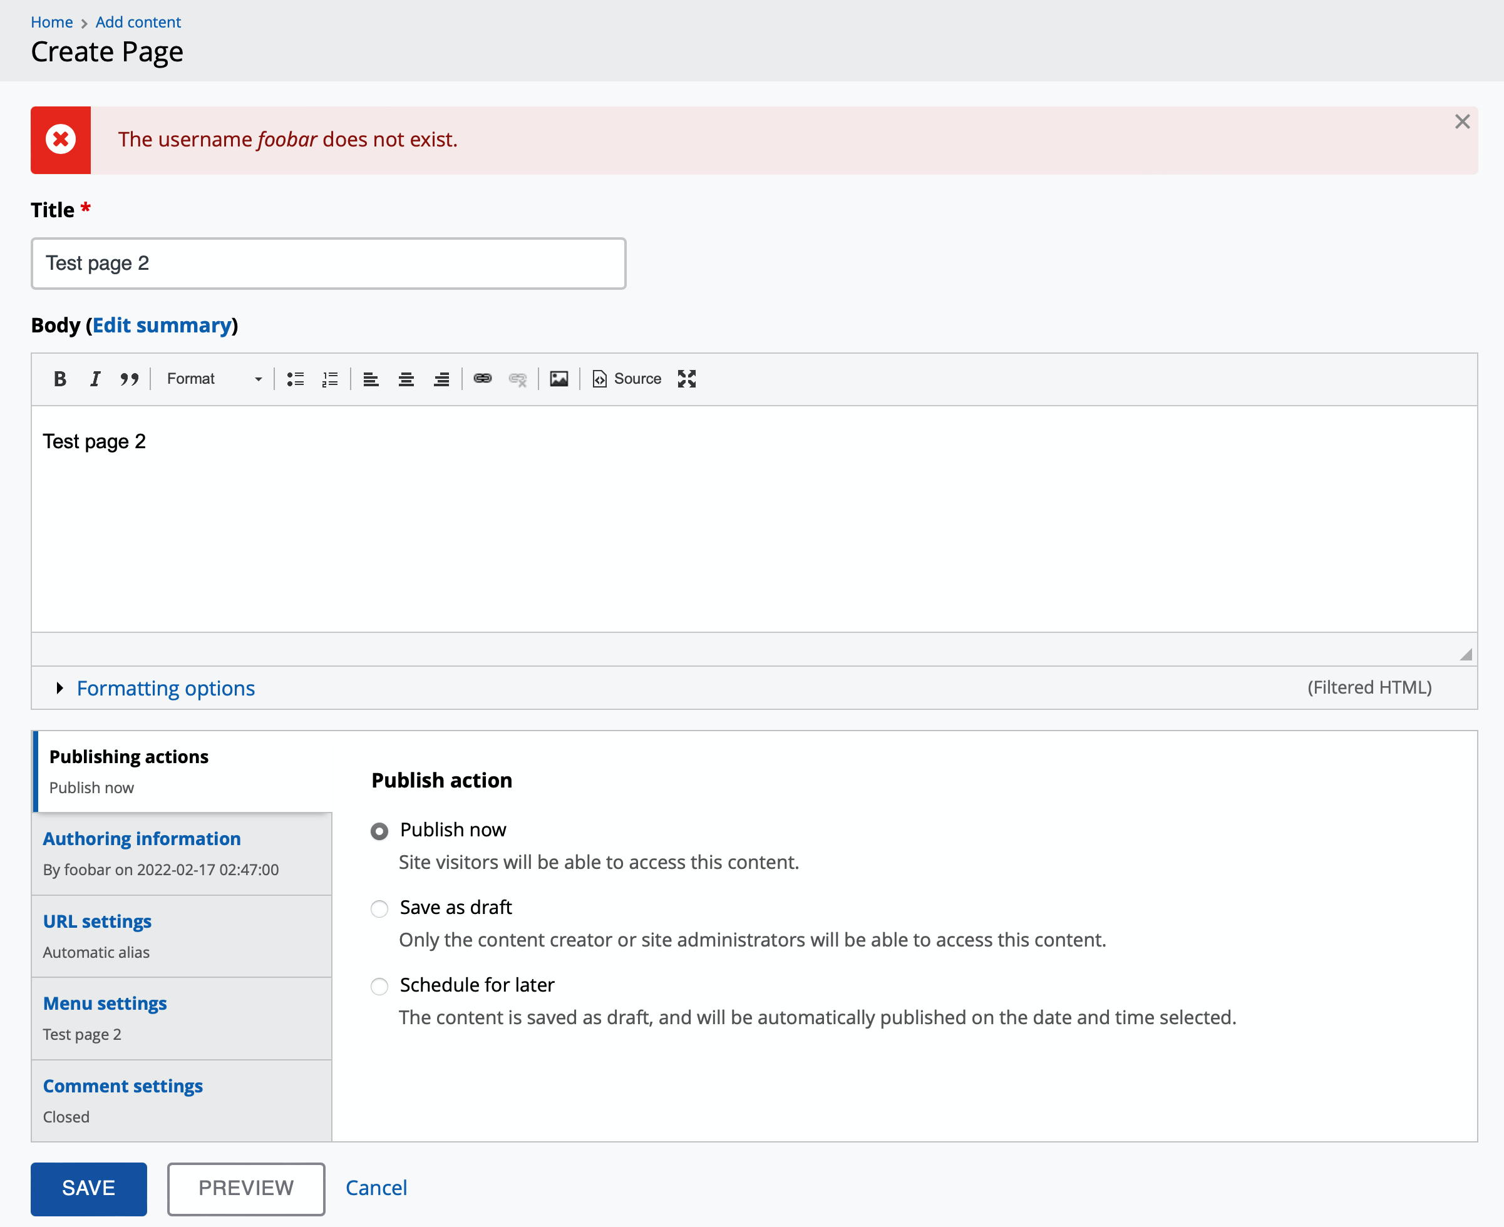Insert a block quote
This screenshot has width=1504, height=1227.
(x=130, y=379)
